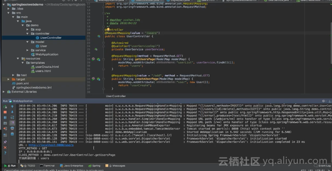Viewport: 332px width, 171px height.
Task: Open the Event Log panel
Action: pyautogui.click(x=322, y=166)
